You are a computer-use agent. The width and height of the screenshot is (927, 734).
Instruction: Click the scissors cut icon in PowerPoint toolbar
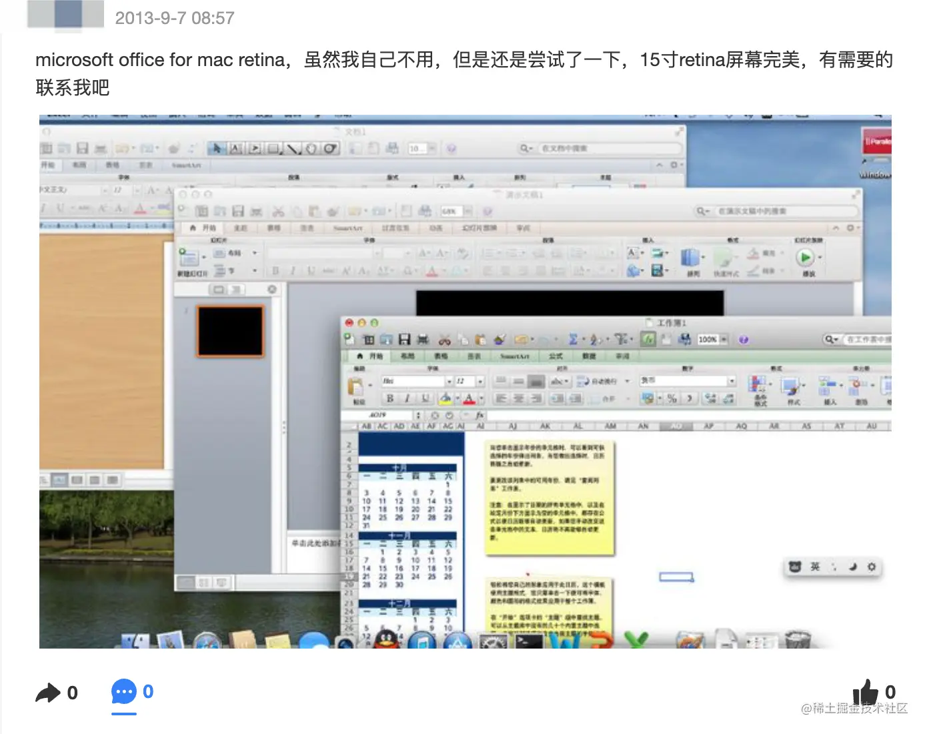point(279,211)
